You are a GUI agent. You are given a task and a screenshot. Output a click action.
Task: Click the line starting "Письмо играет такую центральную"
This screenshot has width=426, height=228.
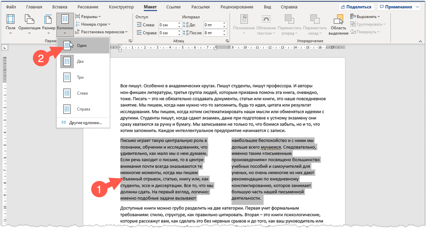click(x=164, y=140)
